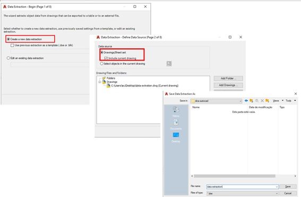Open the Tools menu dropdown arrow

point(295,100)
